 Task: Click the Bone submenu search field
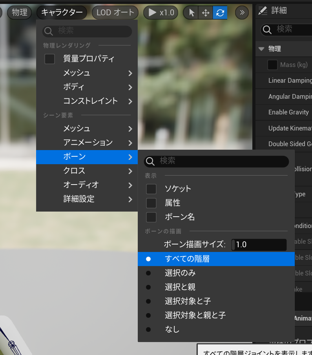click(x=216, y=161)
